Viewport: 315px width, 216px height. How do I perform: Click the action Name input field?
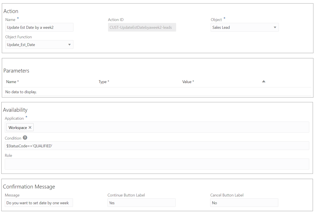point(39,28)
